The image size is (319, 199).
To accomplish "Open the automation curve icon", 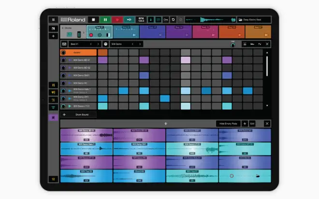I will tap(260, 44).
